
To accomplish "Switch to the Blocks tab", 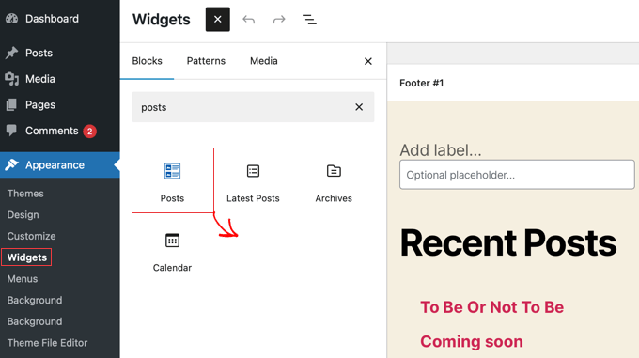I will 148,61.
